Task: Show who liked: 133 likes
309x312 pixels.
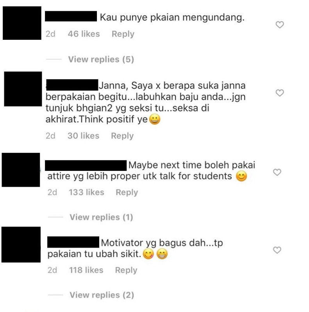Action: tap(86, 192)
